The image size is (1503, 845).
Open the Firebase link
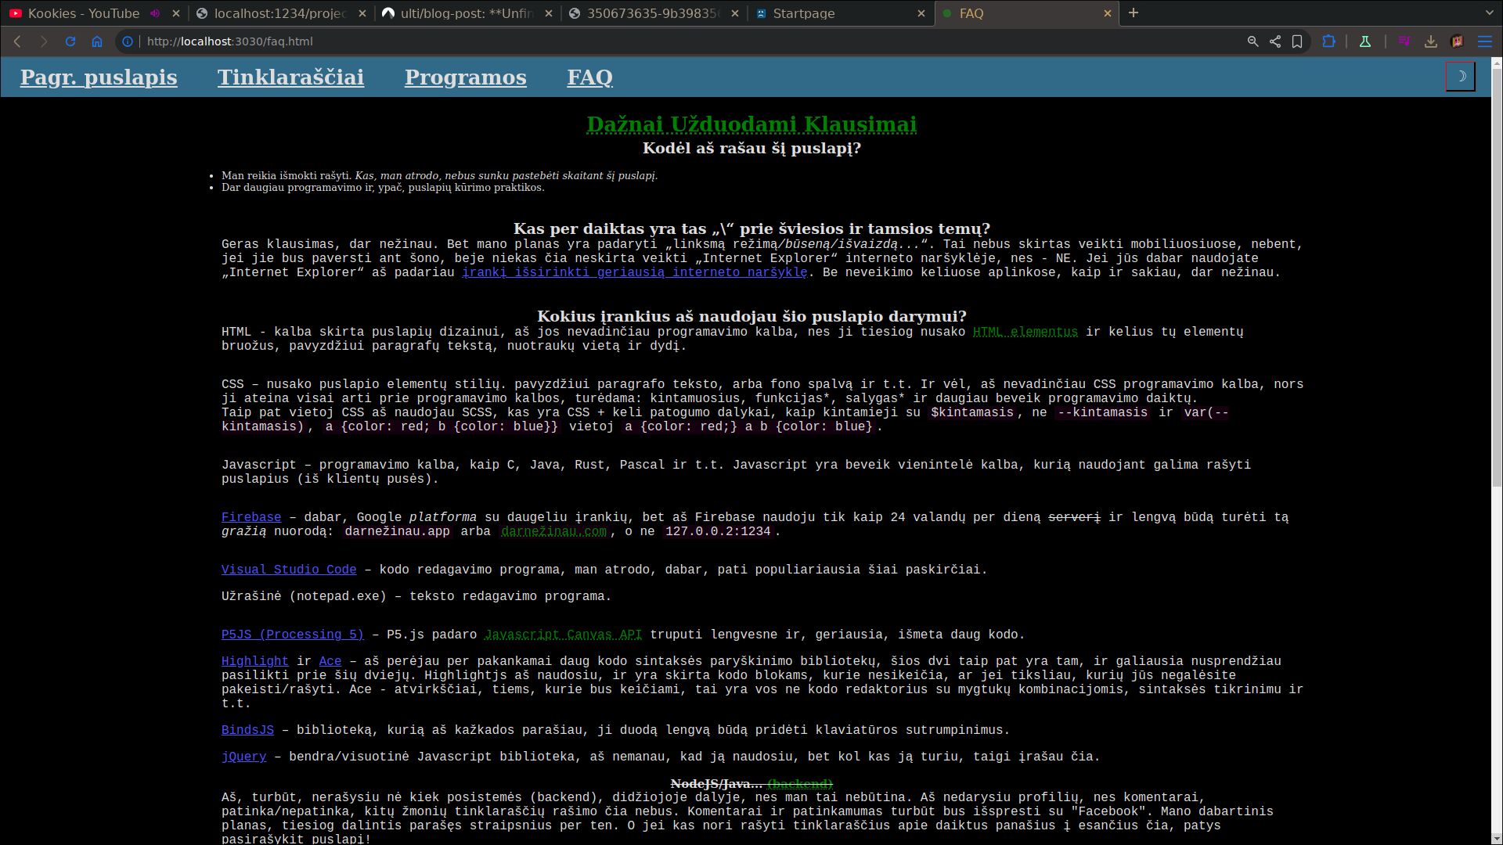[x=250, y=517]
